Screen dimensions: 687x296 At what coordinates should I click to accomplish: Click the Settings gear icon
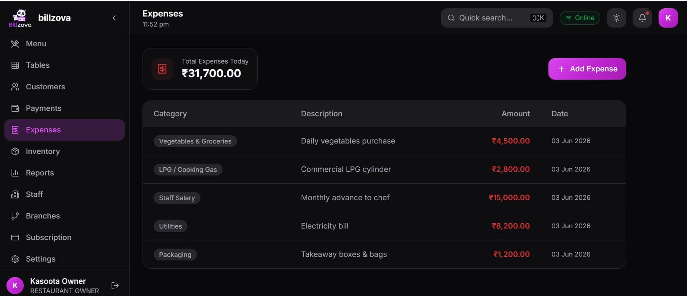click(15, 259)
